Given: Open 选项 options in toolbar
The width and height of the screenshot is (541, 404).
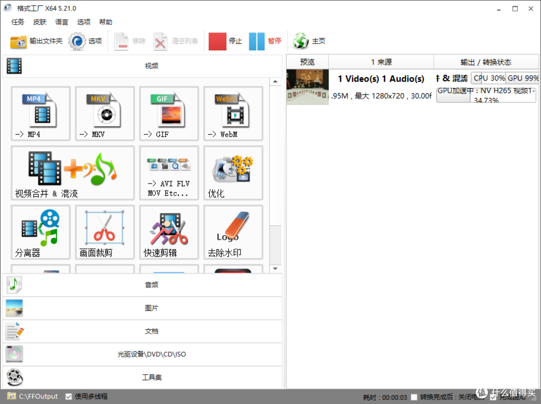Looking at the screenshot, I should point(85,41).
